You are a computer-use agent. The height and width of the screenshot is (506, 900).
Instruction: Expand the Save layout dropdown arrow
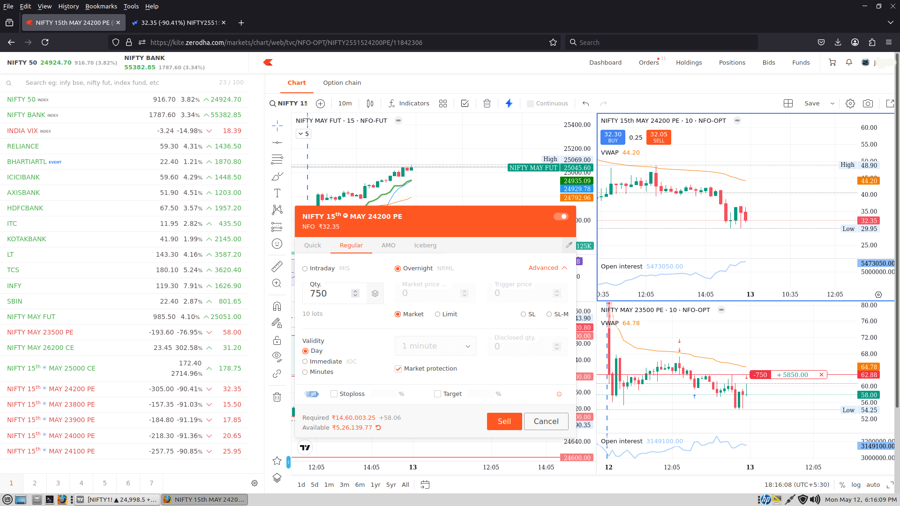click(x=832, y=104)
